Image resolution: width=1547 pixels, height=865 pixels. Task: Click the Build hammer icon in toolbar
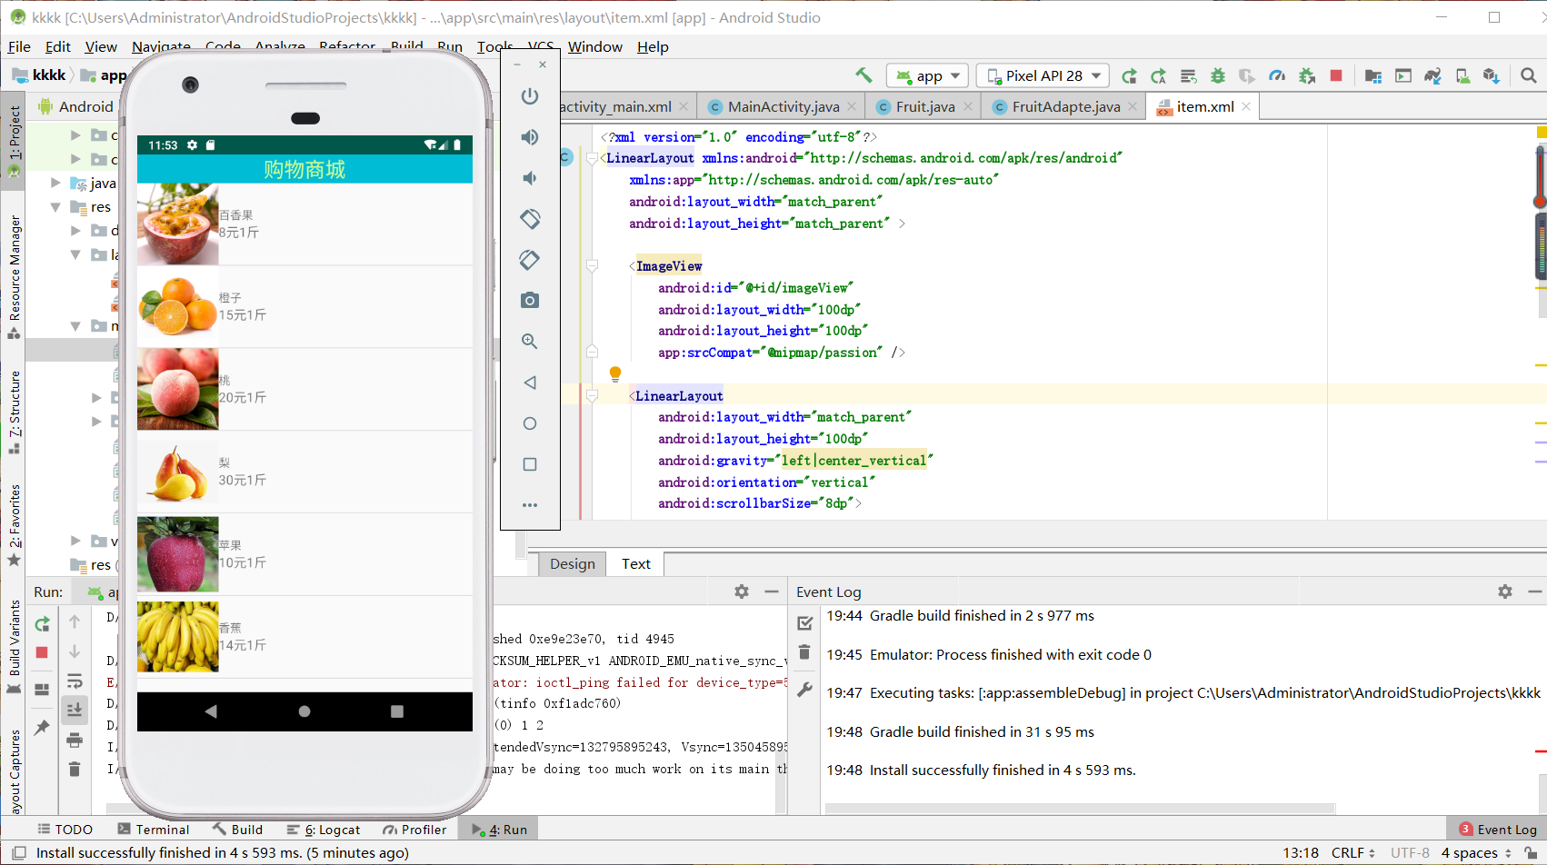coord(863,76)
